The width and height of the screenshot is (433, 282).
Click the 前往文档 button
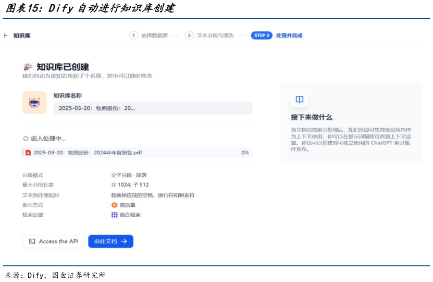coord(111,241)
